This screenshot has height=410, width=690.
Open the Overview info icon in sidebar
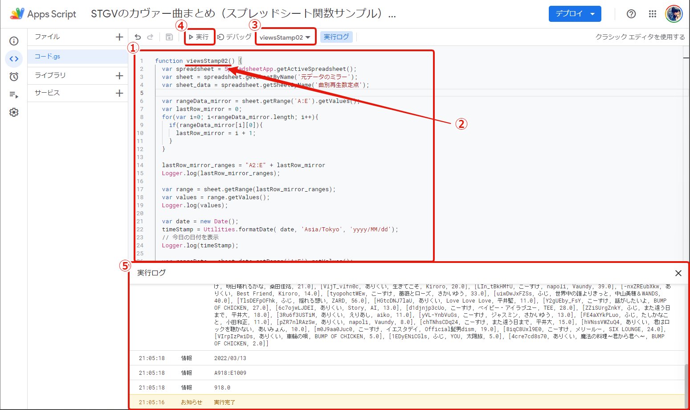point(14,41)
